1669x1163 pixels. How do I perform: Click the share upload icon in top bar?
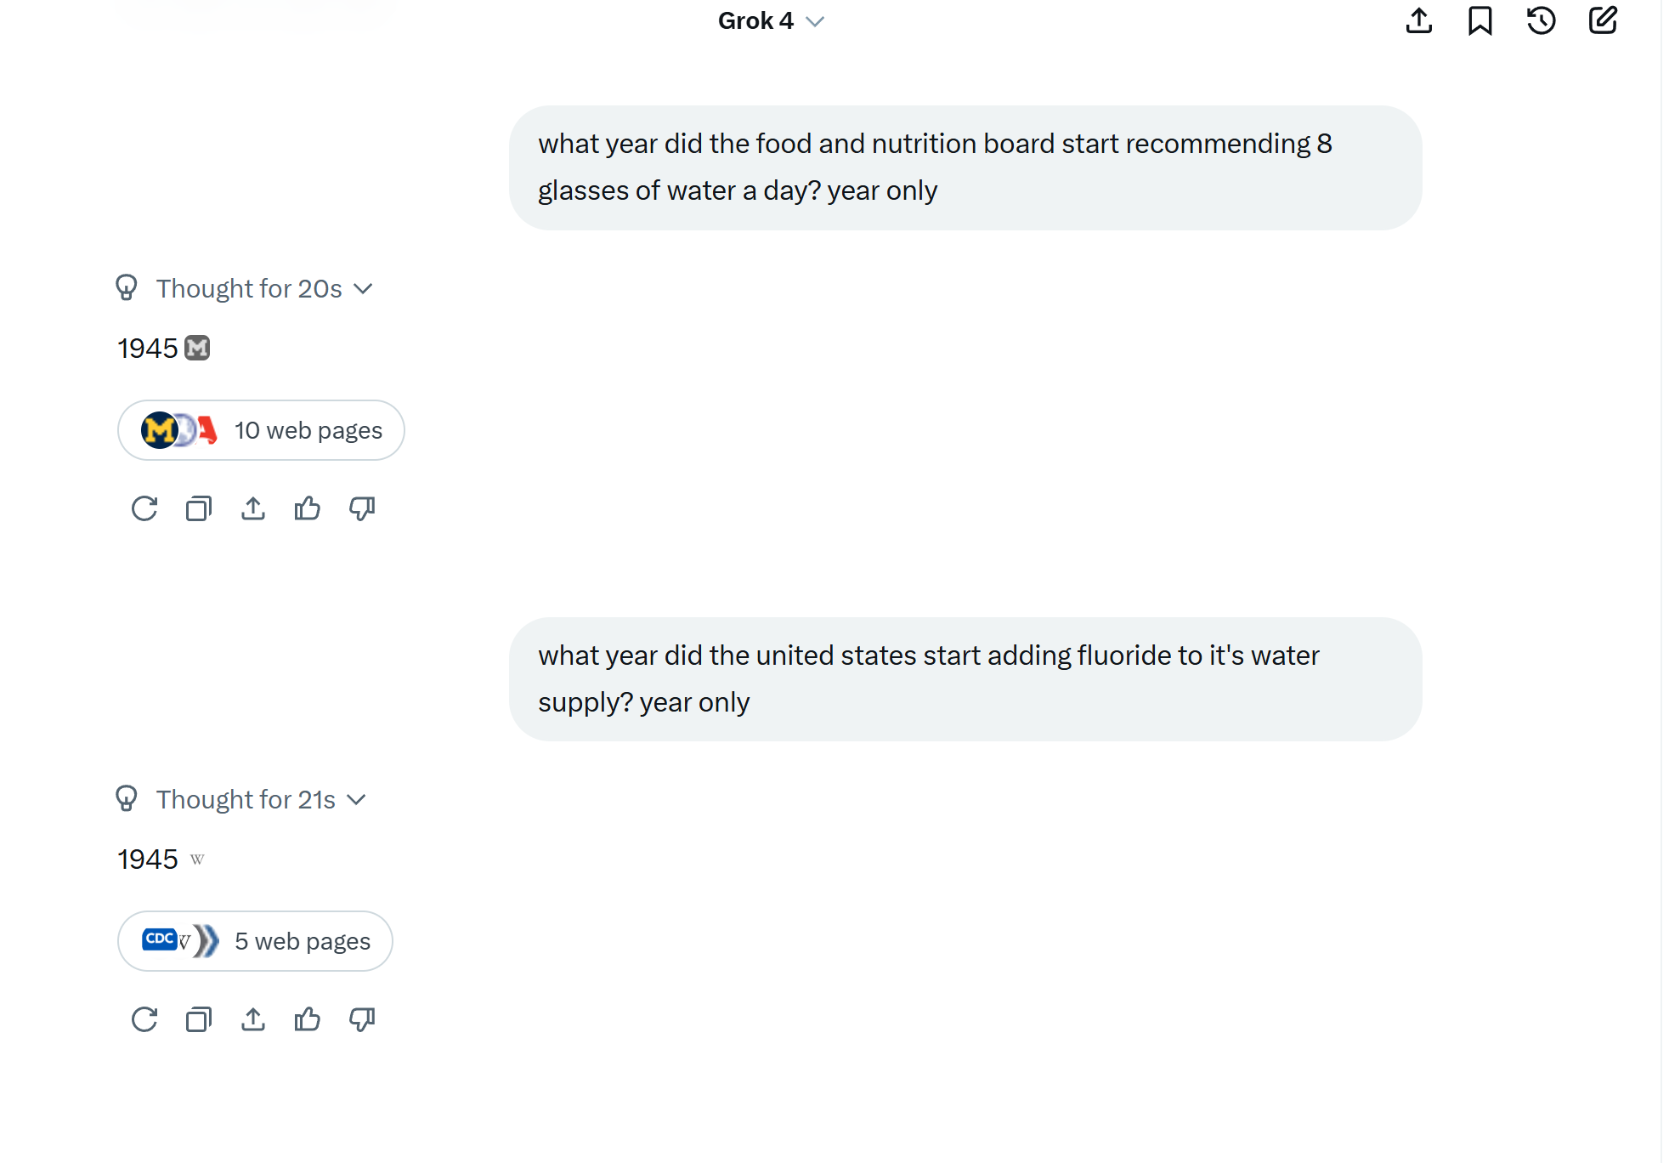(1419, 20)
